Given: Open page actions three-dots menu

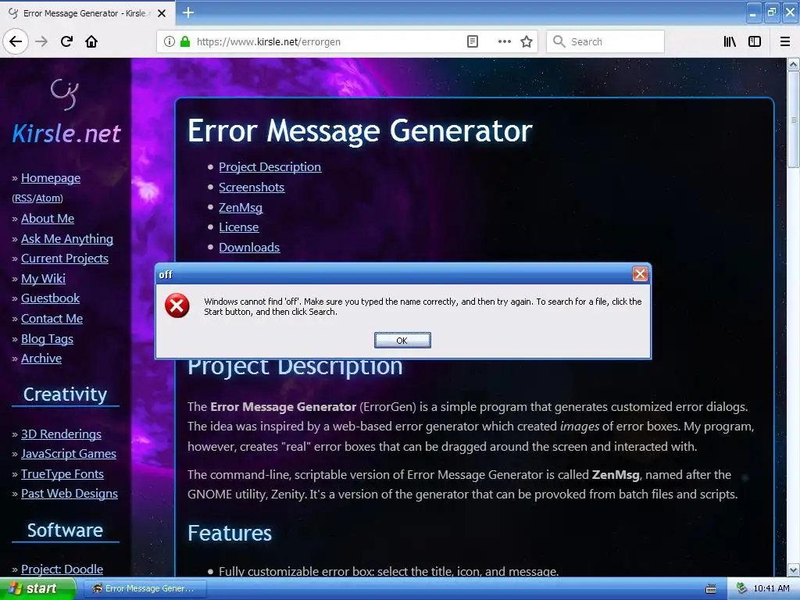Looking at the screenshot, I should [504, 41].
